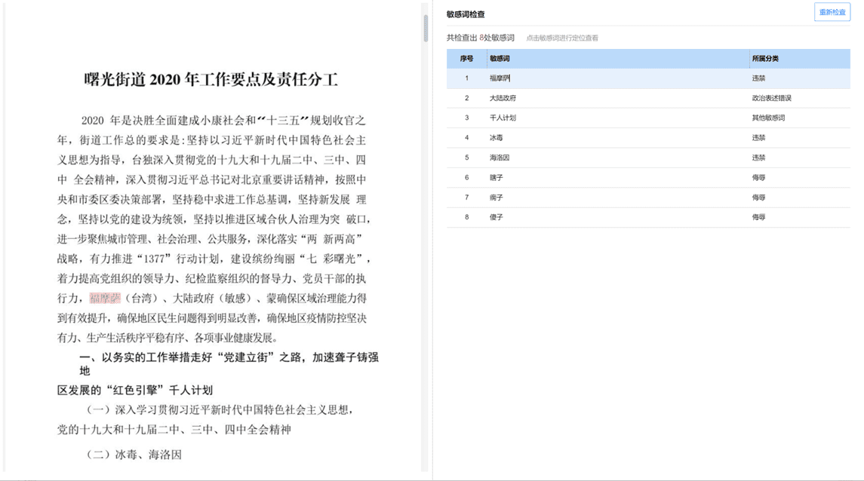
Task: Click the row number 3 cell
Action: tap(467, 118)
